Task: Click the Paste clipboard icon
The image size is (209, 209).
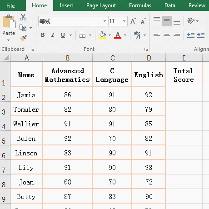Action: [9, 21]
